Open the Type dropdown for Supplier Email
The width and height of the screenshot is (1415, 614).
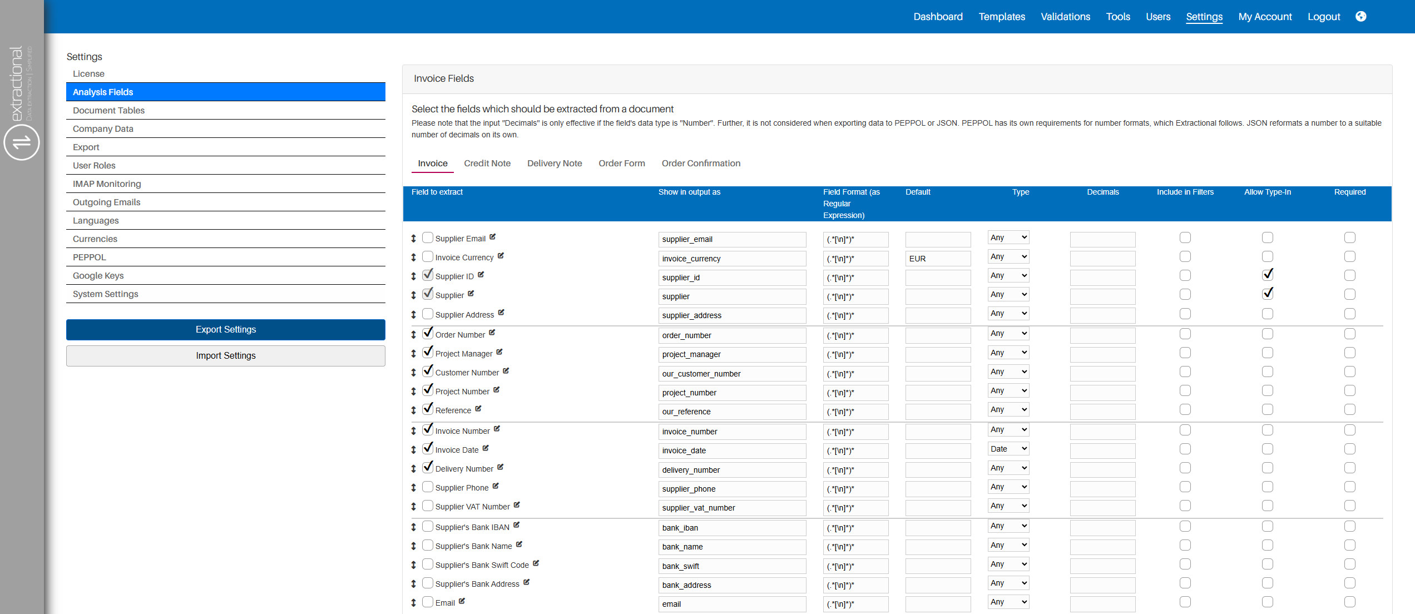pyautogui.click(x=1008, y=237)
